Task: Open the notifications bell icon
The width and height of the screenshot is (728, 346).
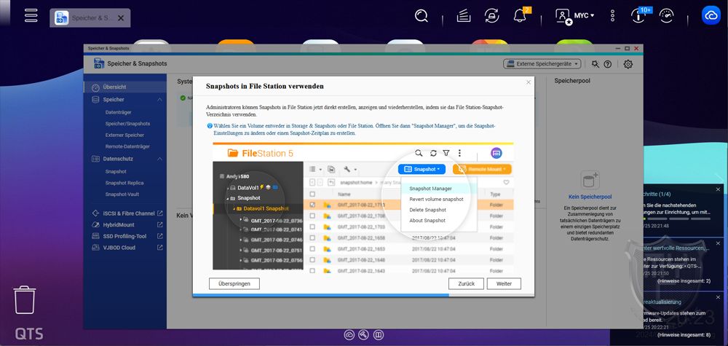Action: click(x=520, y=16)
